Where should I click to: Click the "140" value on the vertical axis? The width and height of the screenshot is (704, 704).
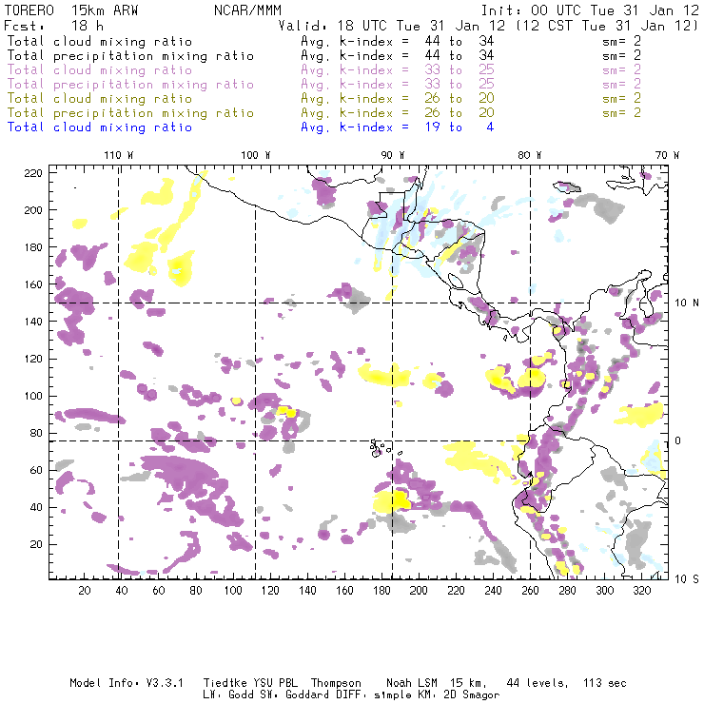[x=33, y=322]
